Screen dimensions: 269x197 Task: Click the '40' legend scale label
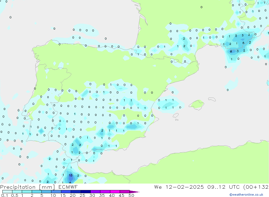click(x=112, y=195)
